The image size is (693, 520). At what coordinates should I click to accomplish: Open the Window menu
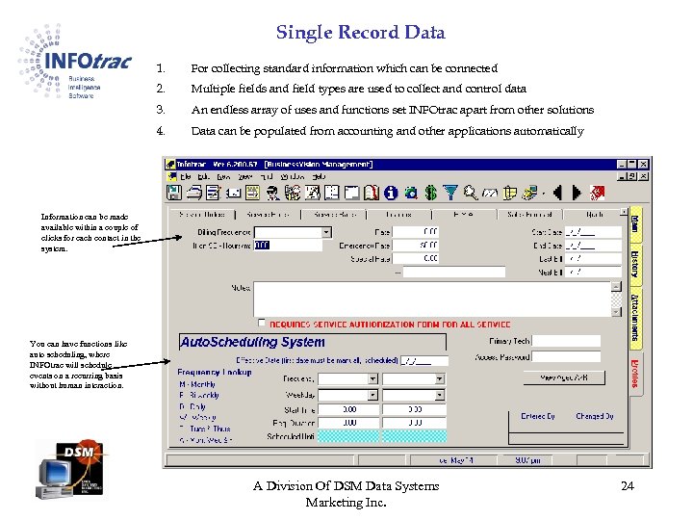pyautogui.click(x=293, y=176)
